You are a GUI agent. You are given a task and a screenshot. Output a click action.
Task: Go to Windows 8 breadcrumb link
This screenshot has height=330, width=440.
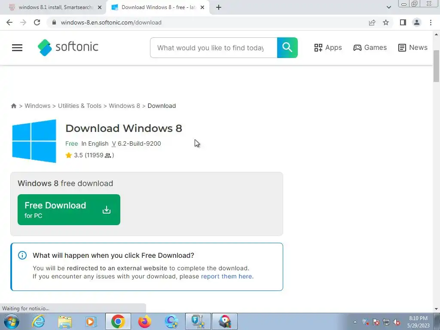tap(124, 106)
